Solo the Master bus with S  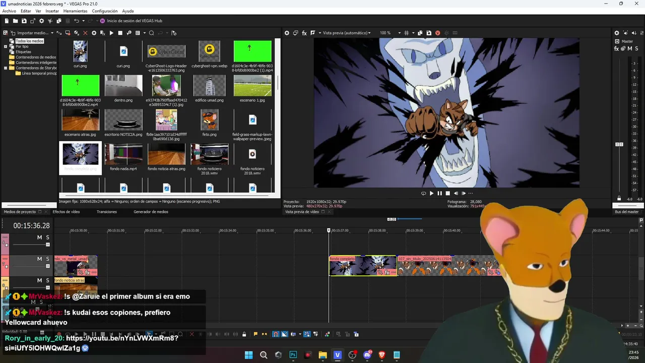click(x=636, y=48)
